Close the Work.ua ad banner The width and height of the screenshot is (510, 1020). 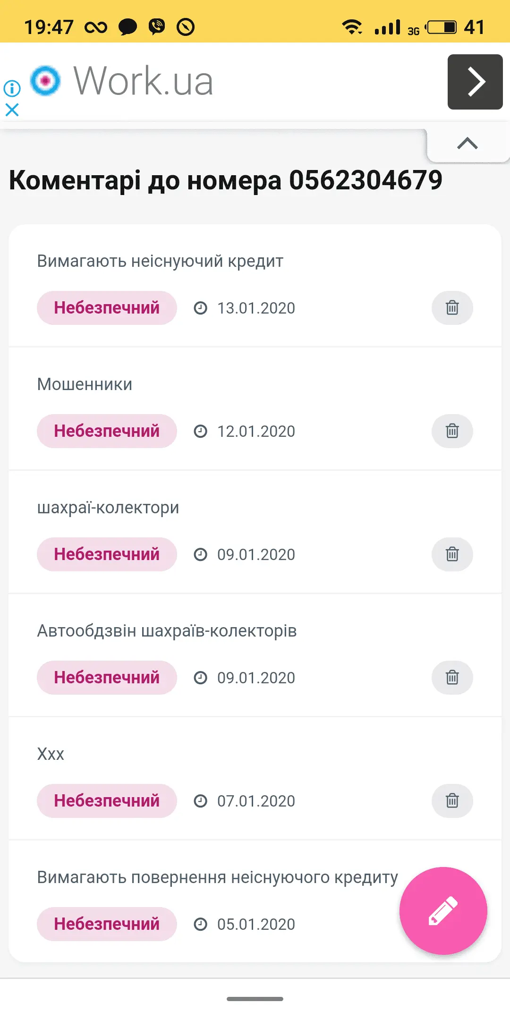[12, 110]
